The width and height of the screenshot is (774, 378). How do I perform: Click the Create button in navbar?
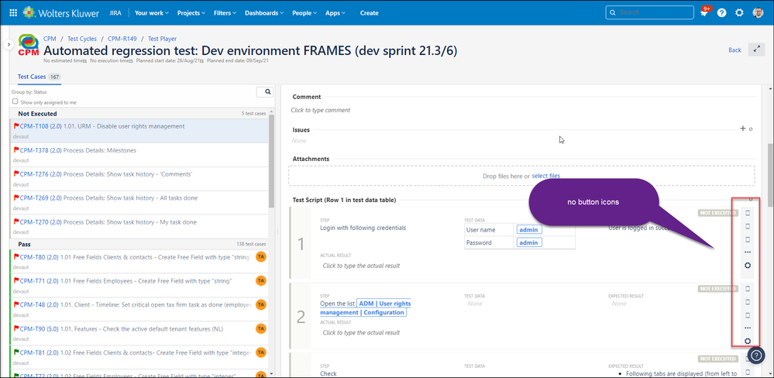[370, 13]
